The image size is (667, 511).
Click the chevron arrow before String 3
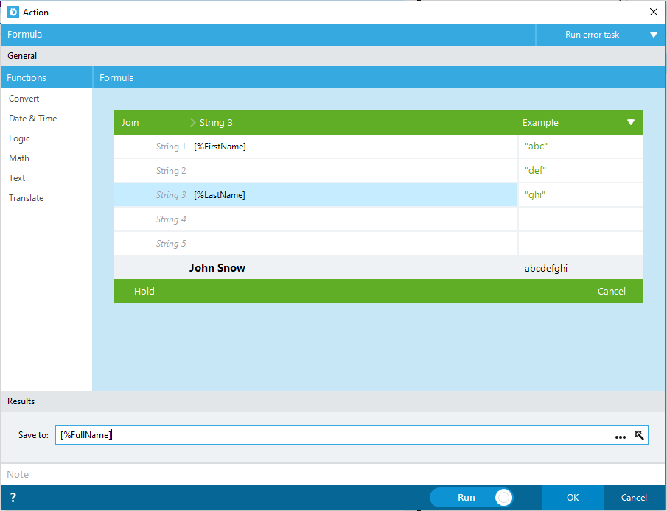pyautogui.click(x=192, y=123)
